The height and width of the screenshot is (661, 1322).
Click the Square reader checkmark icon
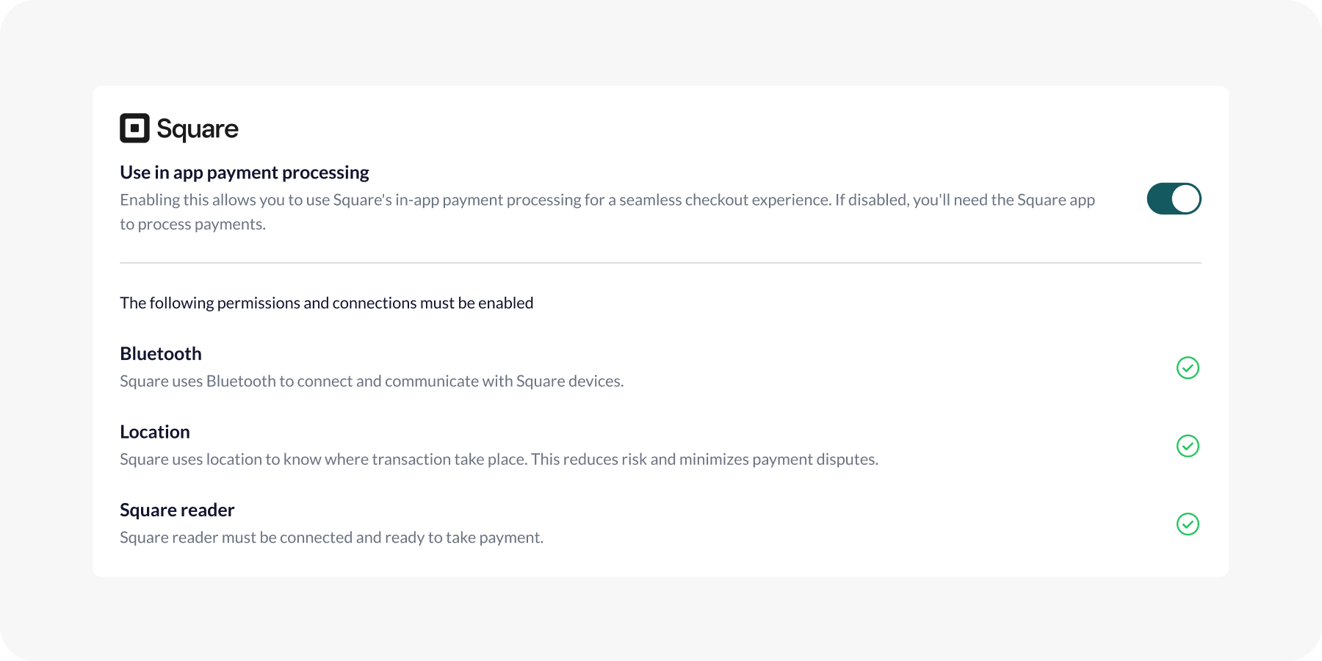(1188, 524)
